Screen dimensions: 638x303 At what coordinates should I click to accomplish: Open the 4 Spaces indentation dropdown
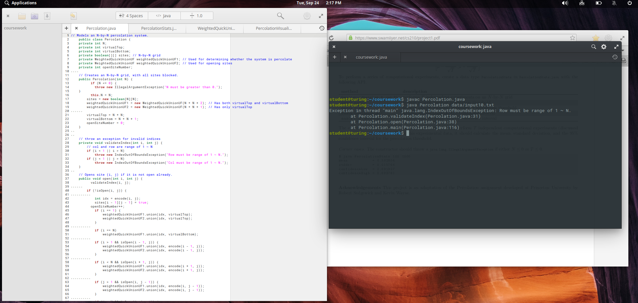click(x=132, y=16)
